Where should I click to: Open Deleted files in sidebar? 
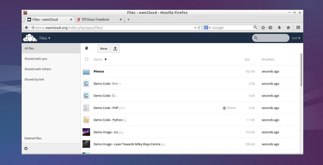[33, 138]
